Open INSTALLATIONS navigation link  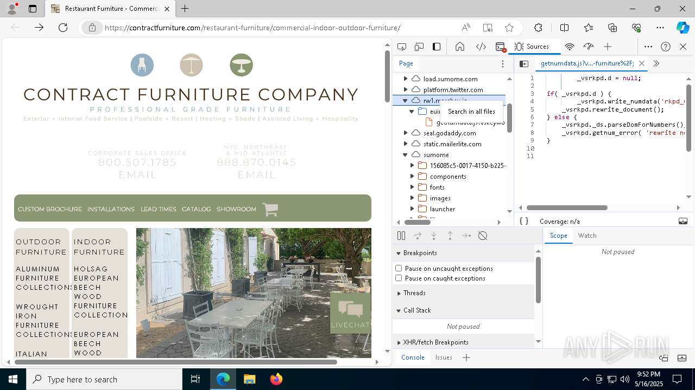[111, 209]
